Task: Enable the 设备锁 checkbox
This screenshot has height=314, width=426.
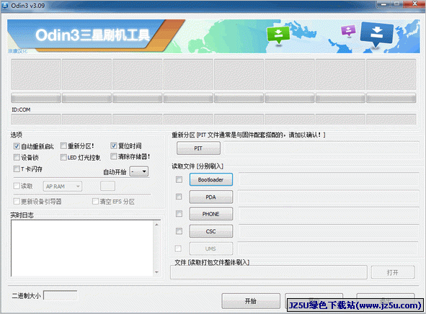Action: [x=17, y=157]
